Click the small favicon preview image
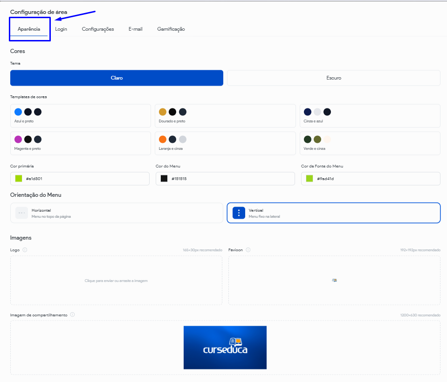The width and height of the screenshot is (447, 382). 334,280
